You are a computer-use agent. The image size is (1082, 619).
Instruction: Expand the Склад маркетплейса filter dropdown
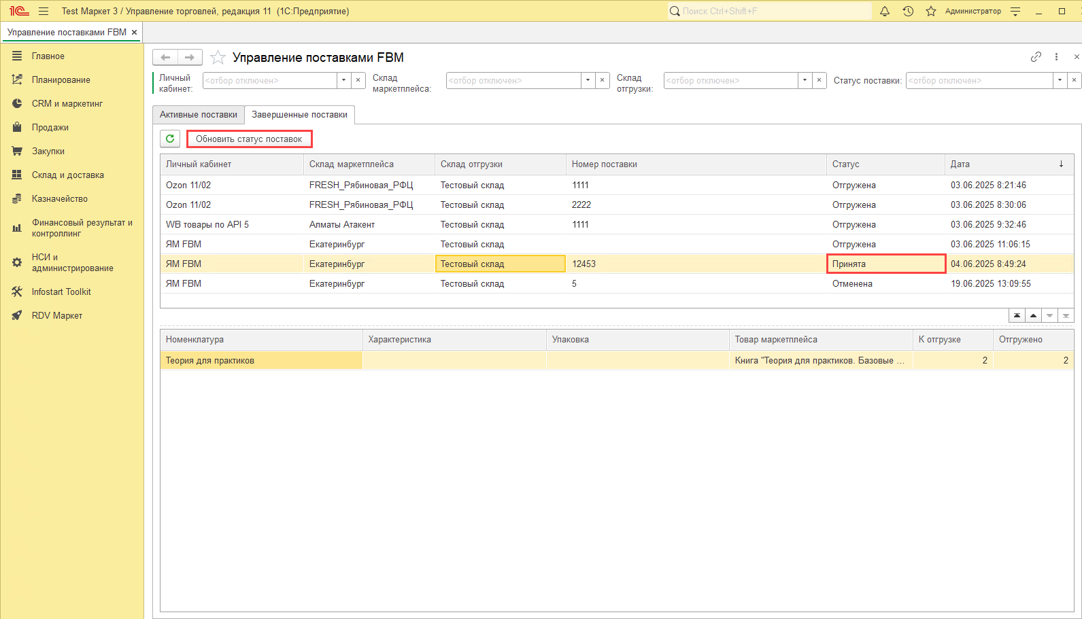[x=588, y=80]
